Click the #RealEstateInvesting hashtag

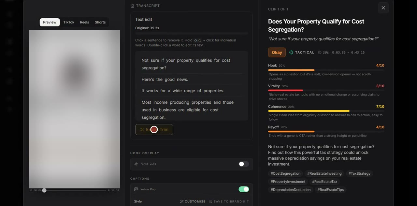(324, 174)
